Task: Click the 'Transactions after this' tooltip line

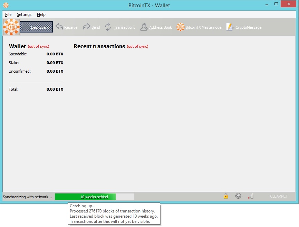Action: pos(110,221)
